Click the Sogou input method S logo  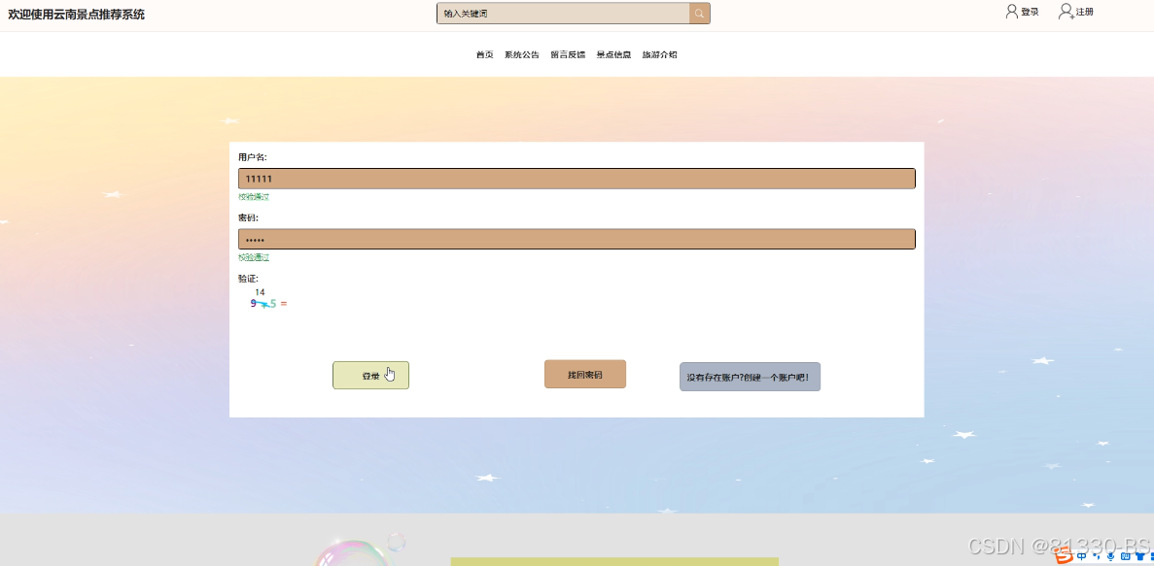(x=1065, y=556)
